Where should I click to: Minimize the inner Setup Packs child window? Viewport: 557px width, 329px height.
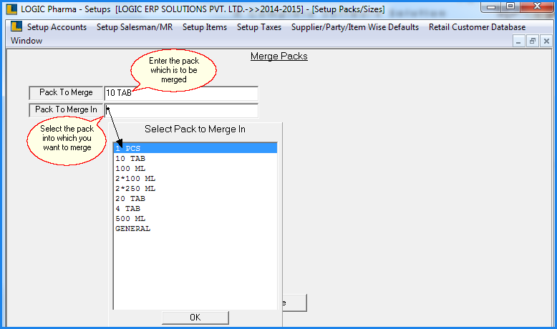(519, 41)
